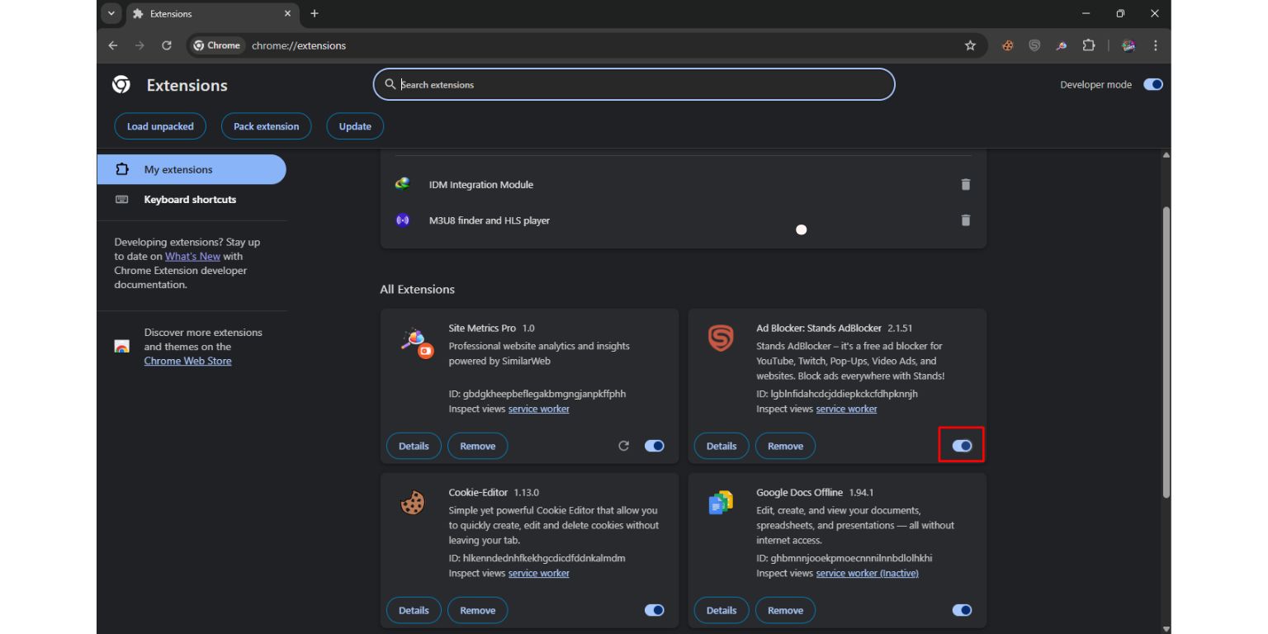Image resolution: width=1268 pixels, height=634 pixels.
Task: Remove Stands AdBlocker extension
Action: click(x=785, y=446)
